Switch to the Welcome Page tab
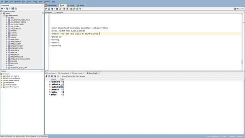The width and height of the screenshot is (245, 138). [x=51, y=5]
